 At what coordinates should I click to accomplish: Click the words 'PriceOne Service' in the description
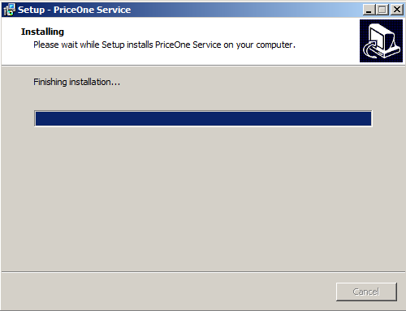pos(188,45)
